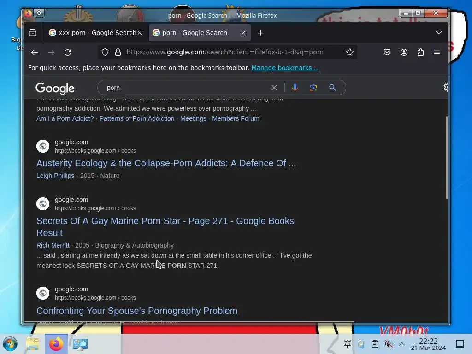Open a new browser tab

point(261,33)
